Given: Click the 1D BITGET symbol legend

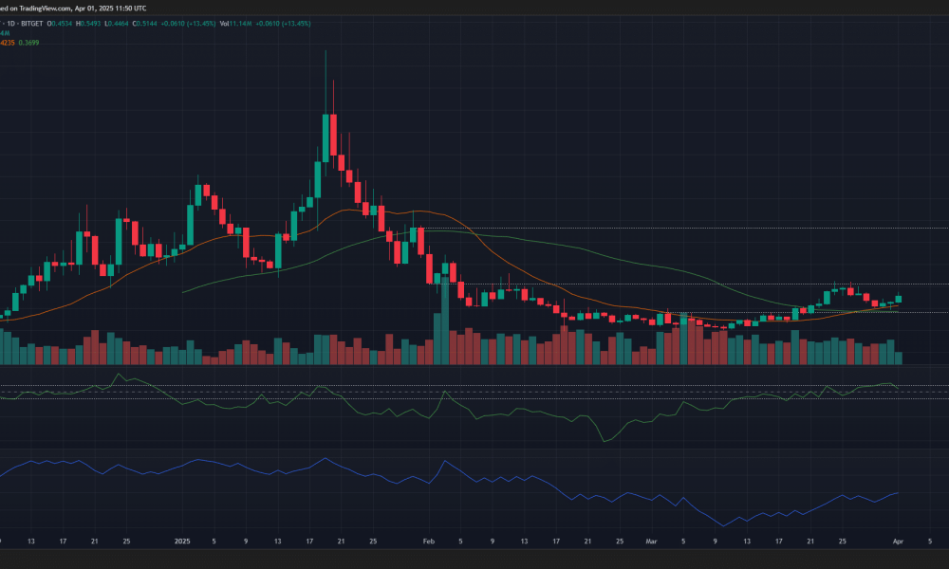Looking at the screenshot, I should (x=23, y=24).
